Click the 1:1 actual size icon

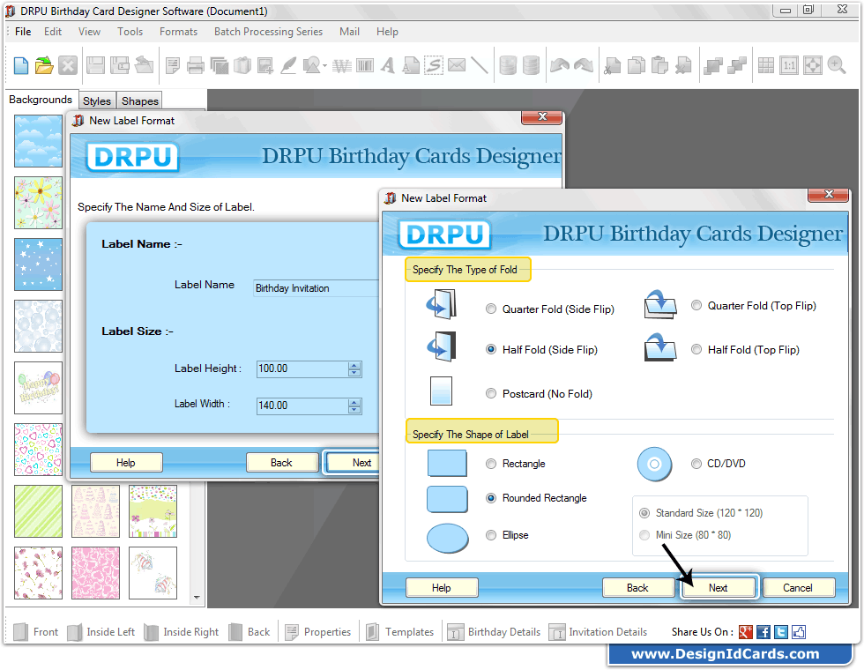(789, 65)
